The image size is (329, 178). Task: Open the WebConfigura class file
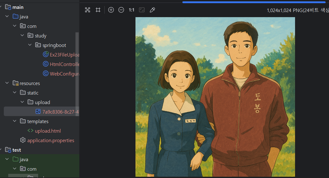(x=64, y=74)
